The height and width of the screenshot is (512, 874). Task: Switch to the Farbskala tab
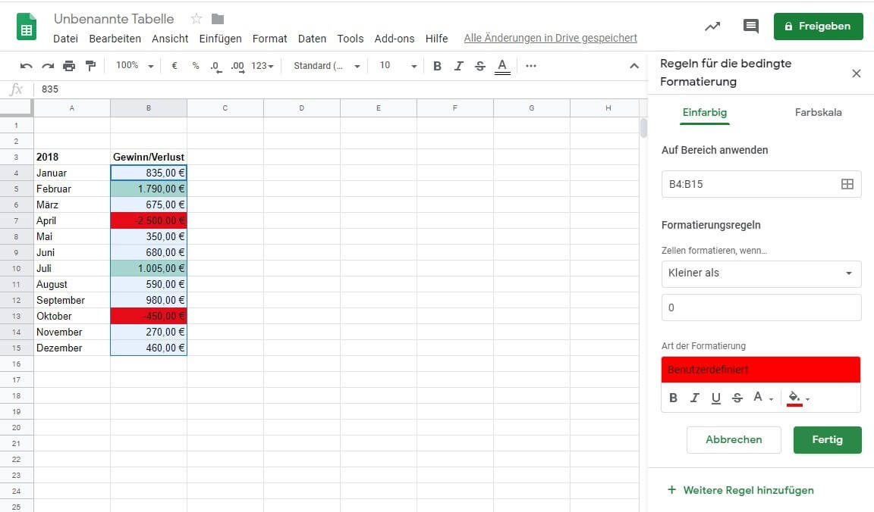click(819, 112)
